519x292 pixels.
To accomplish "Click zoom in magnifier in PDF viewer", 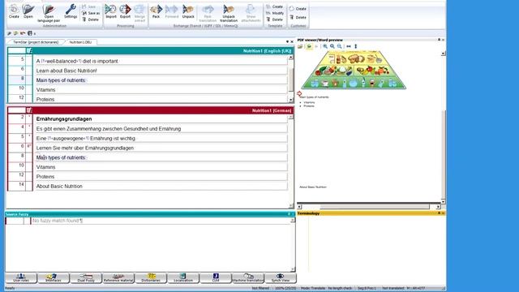I will (x=332, y=46).
